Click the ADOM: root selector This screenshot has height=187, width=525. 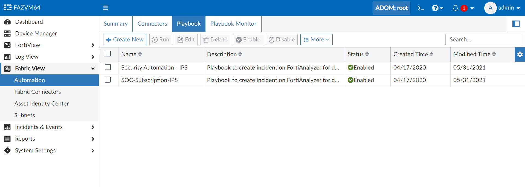tap(391, 8)
